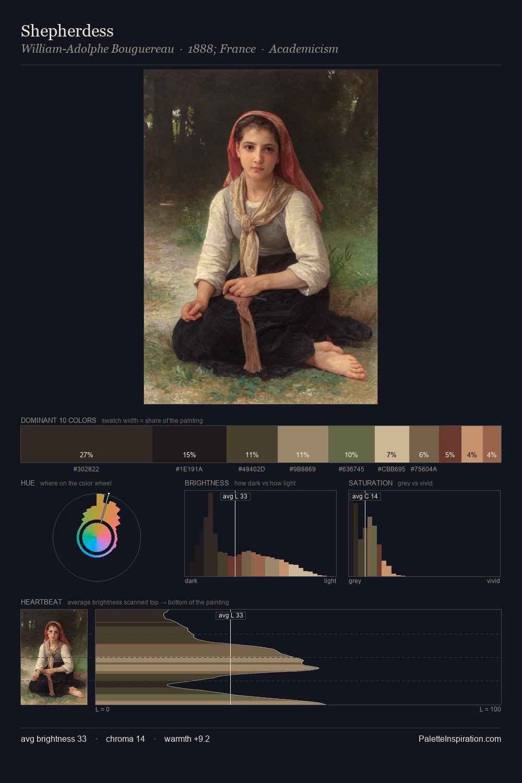Click hex code #1E191A label
Image resolution: width=522 pixels, height=783 pixels.
(189, 469)
